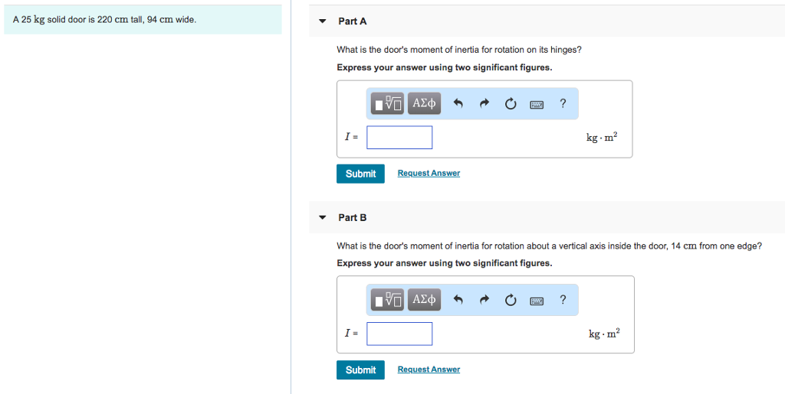This screenshot has height=394, width=785.
Task: Show keyboard shortcuts in Part A toolbar
Action: point(537,104)
